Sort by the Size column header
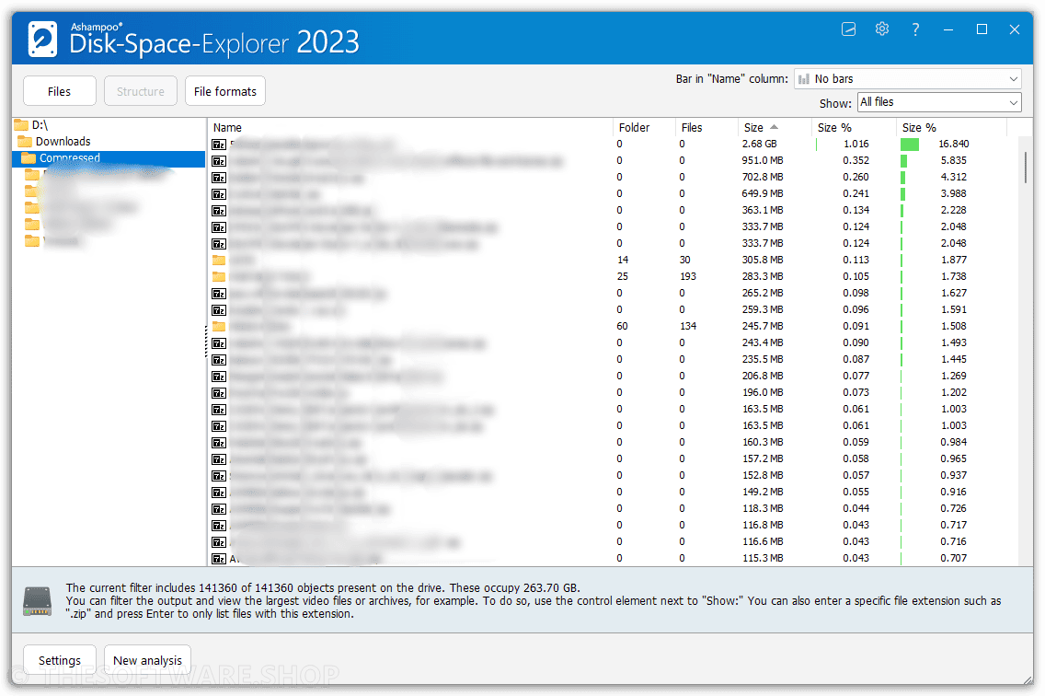1045x696 pixels. (x=774, y=127)
